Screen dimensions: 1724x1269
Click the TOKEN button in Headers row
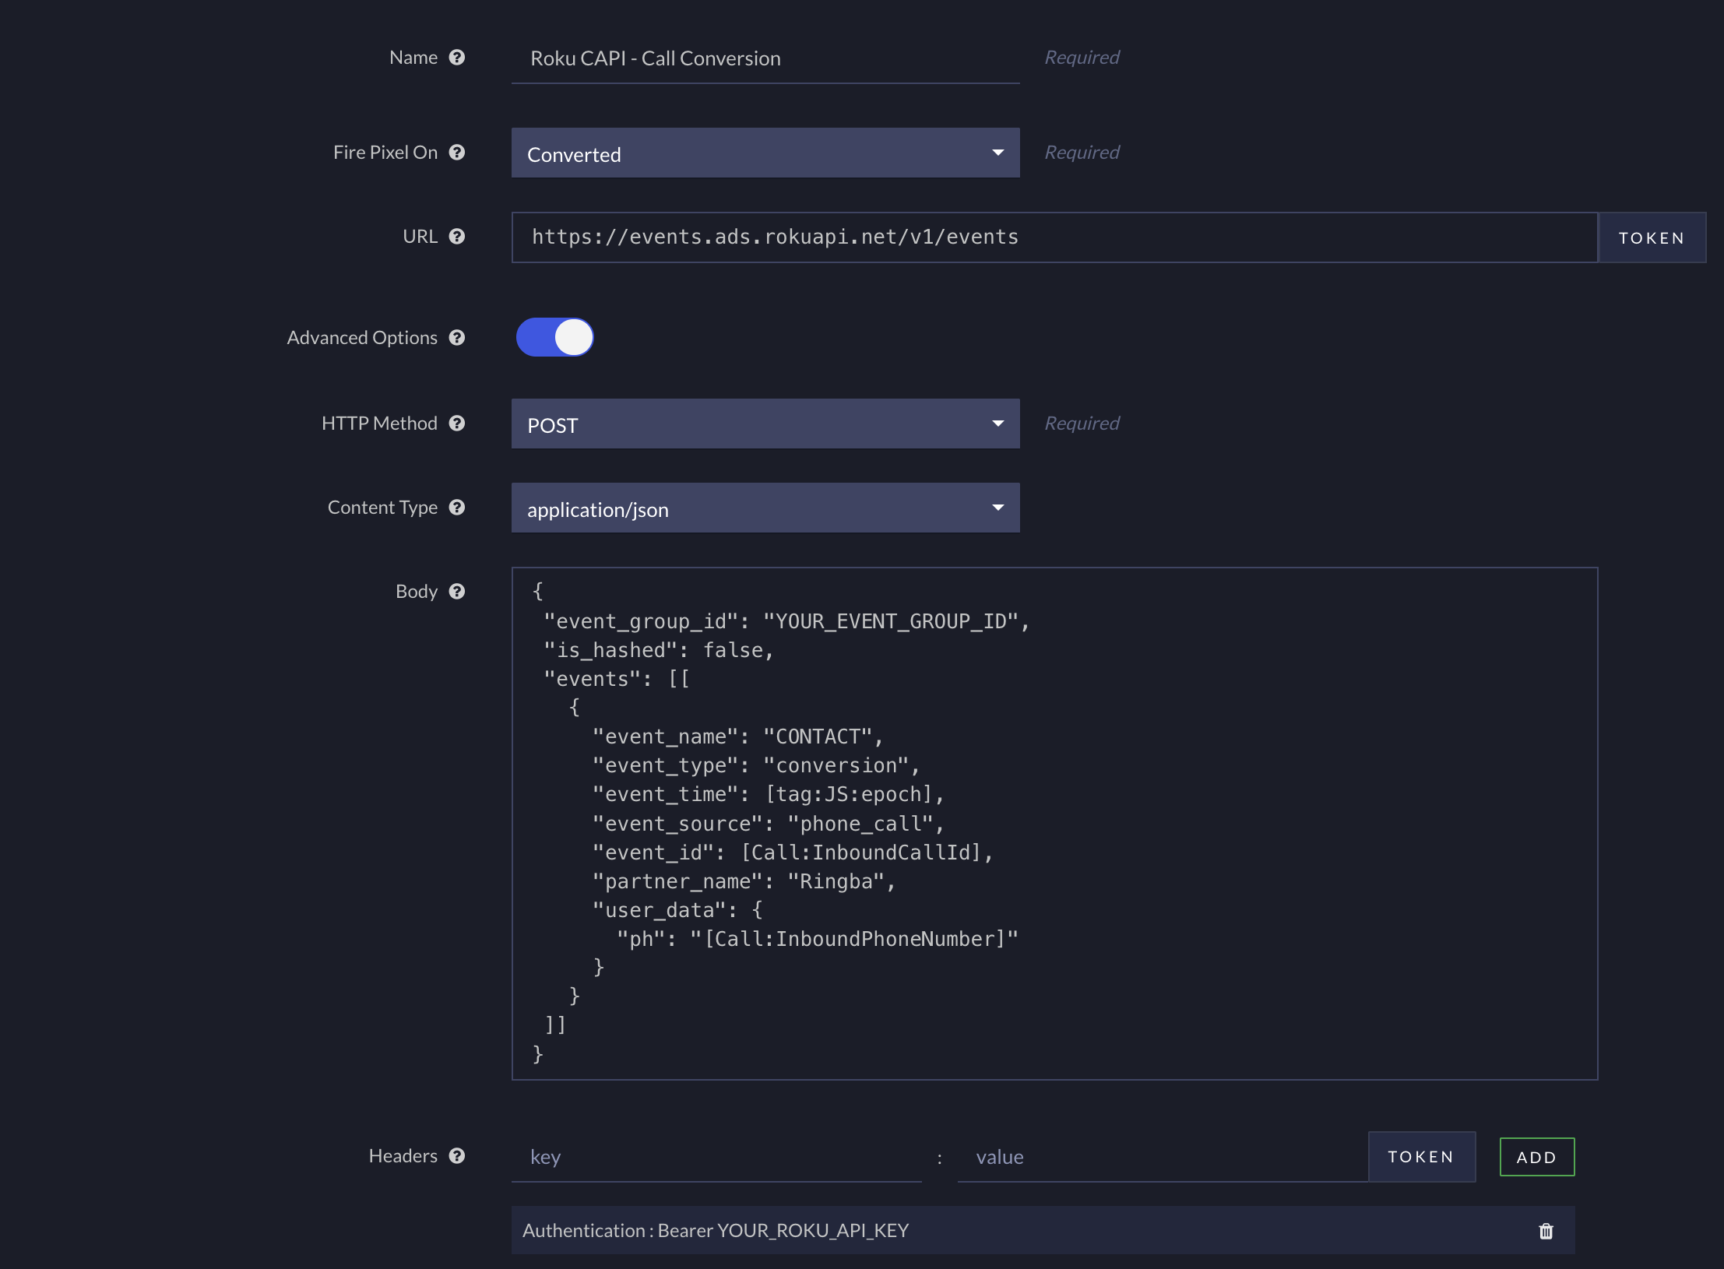pyautogui.click(x=1421, y=1157)
